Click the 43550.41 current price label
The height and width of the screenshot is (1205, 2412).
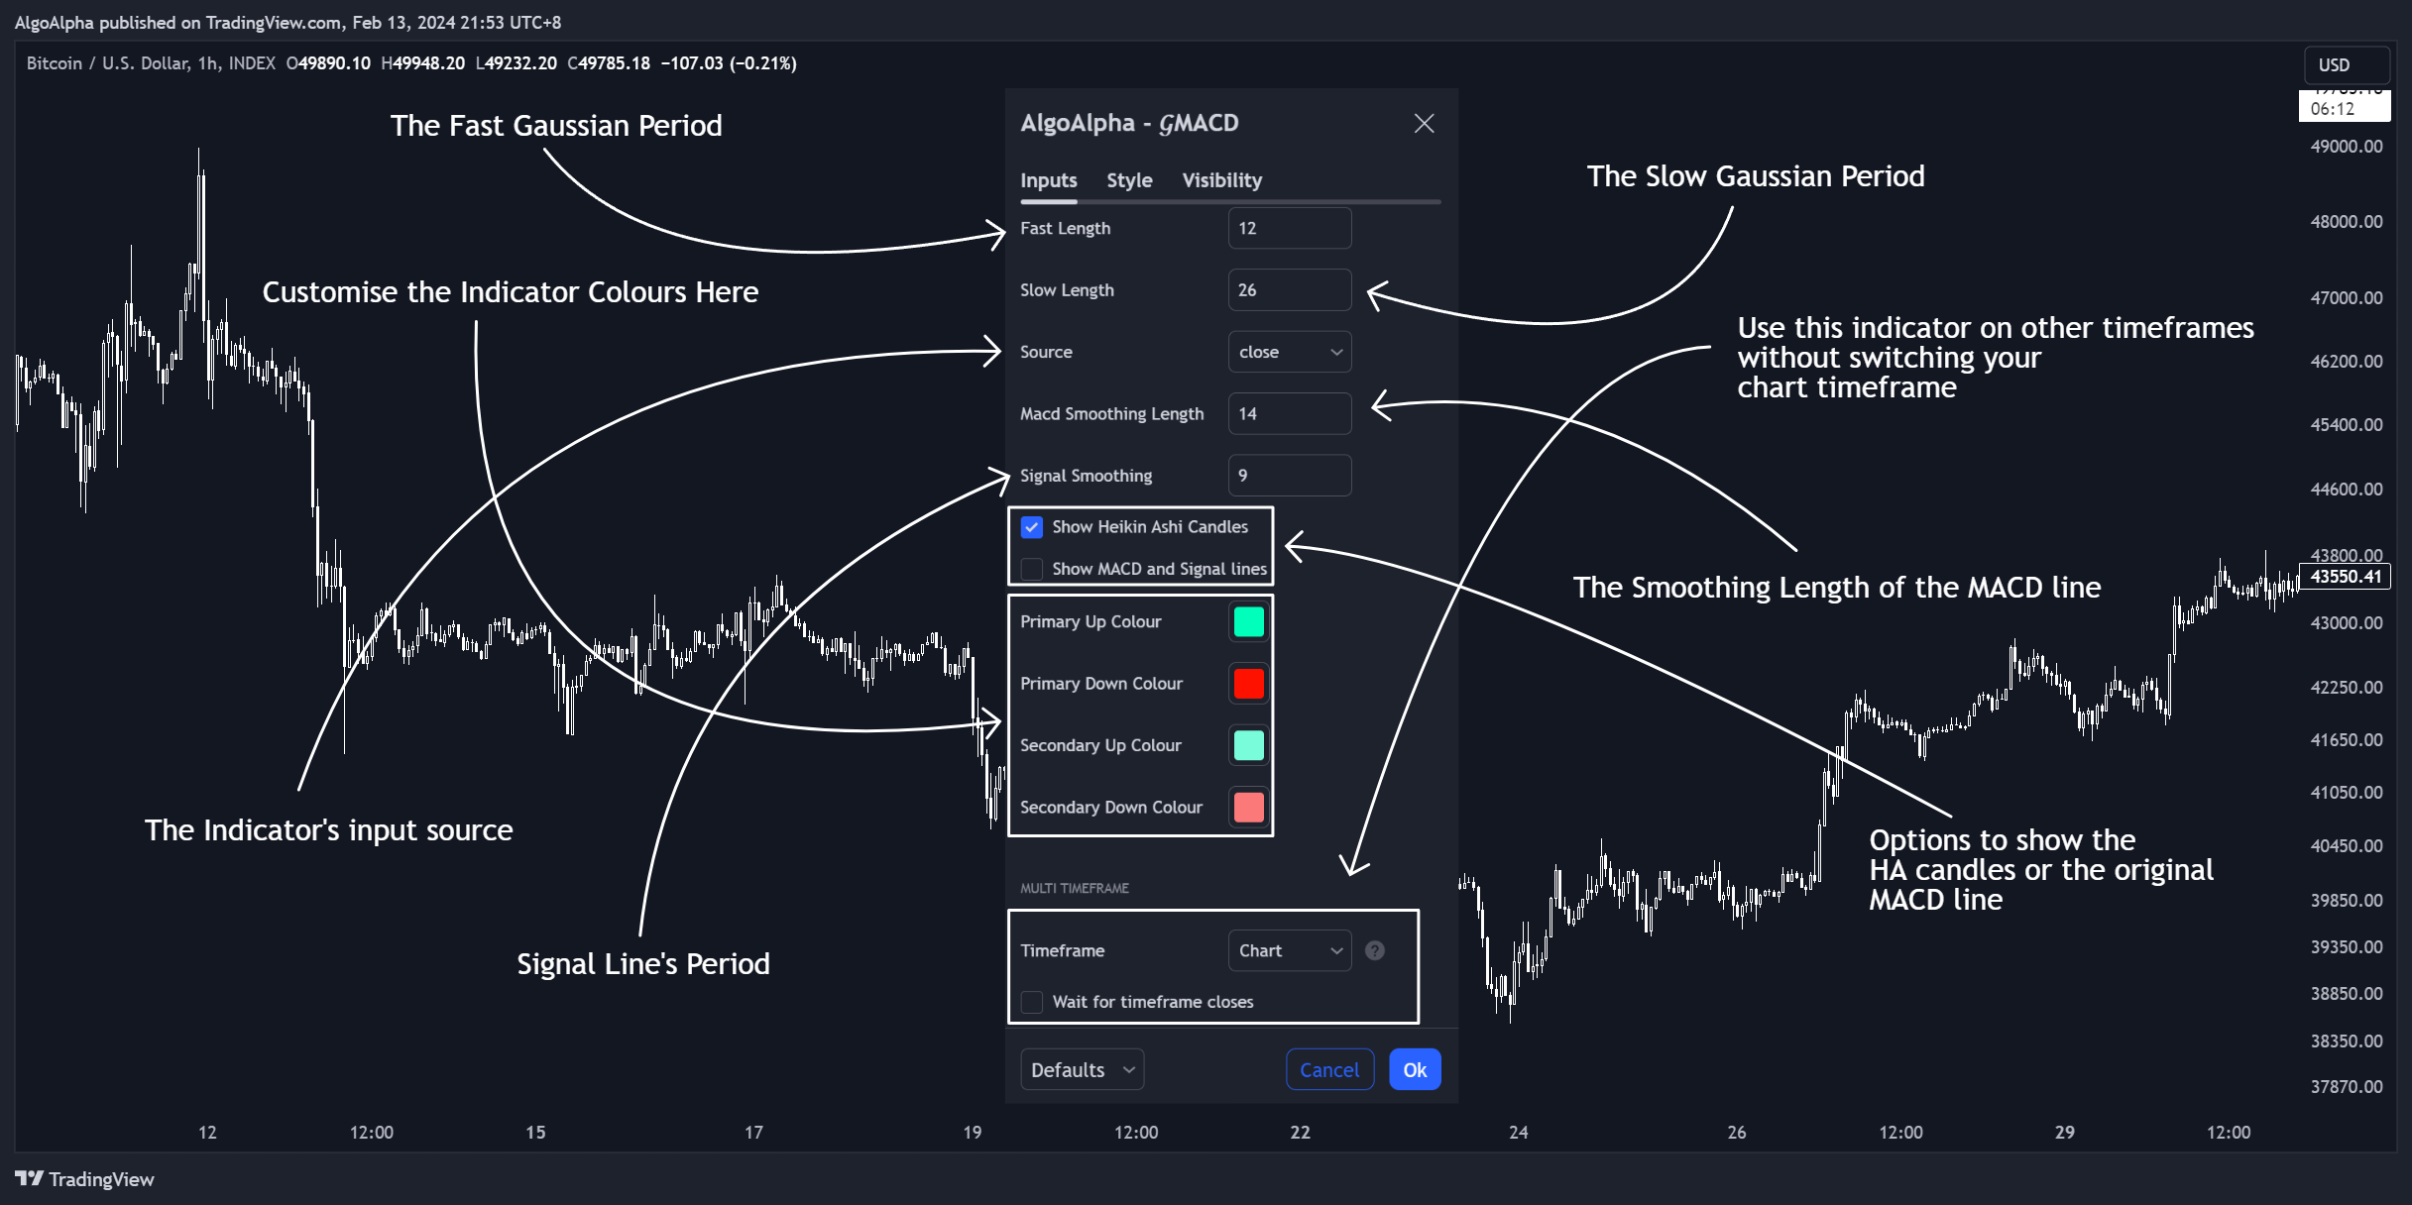click(2345, 576)
